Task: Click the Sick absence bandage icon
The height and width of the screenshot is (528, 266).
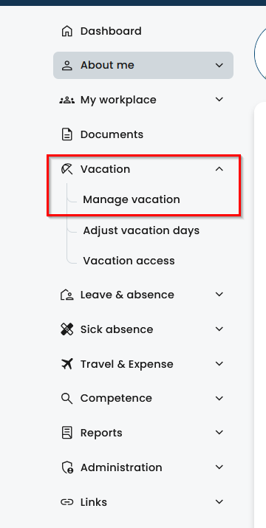Action: (x=66, y=329)
